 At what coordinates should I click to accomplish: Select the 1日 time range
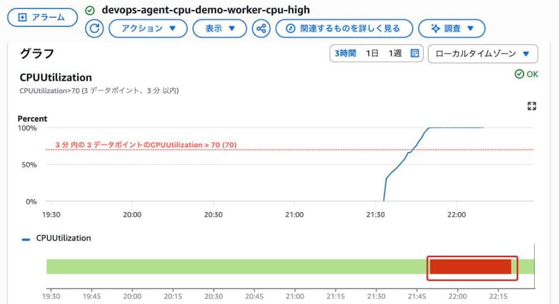(372, 53)
